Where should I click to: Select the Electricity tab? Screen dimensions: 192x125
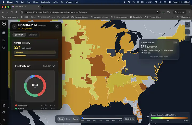(19, 35)
